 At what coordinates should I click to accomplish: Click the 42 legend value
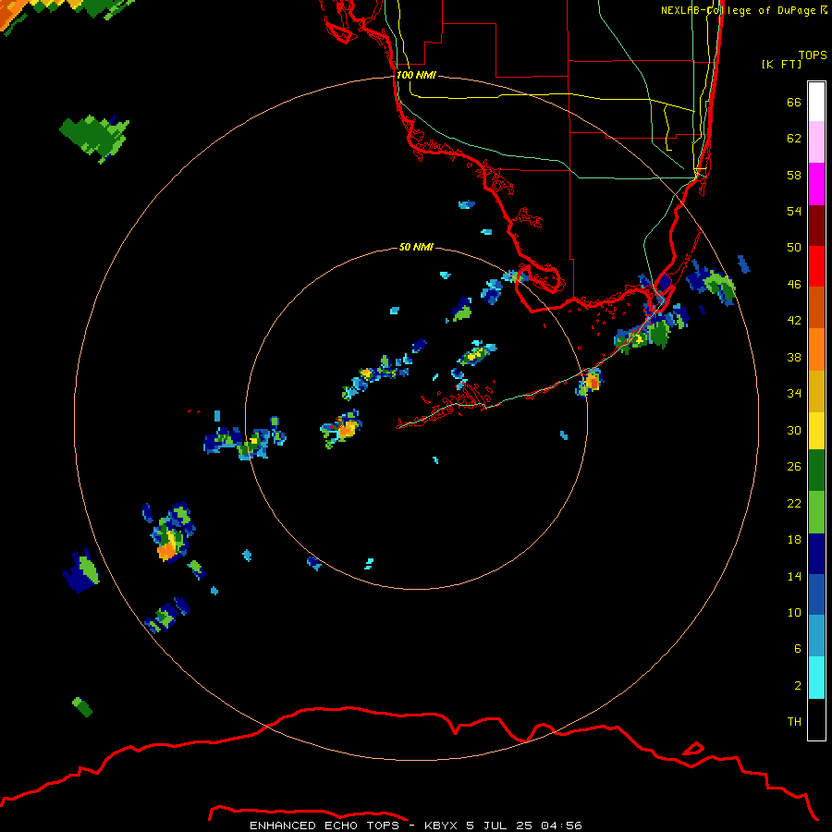pos(794,321)
